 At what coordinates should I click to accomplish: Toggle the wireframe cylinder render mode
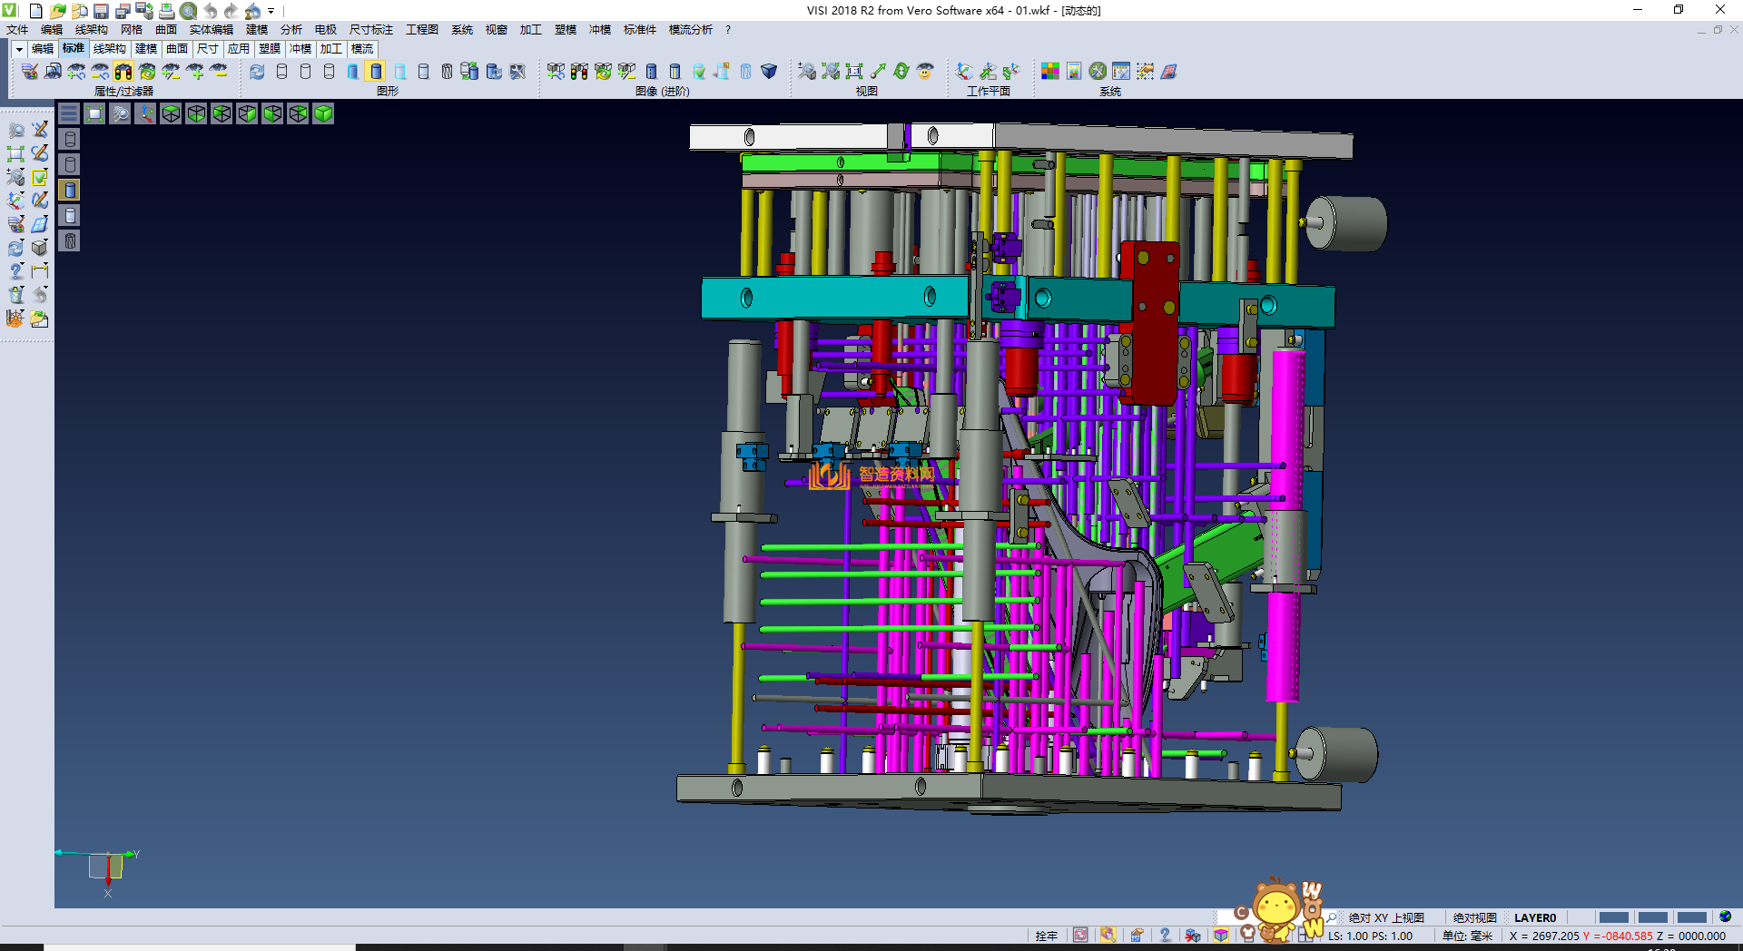(x=281, y=72)
